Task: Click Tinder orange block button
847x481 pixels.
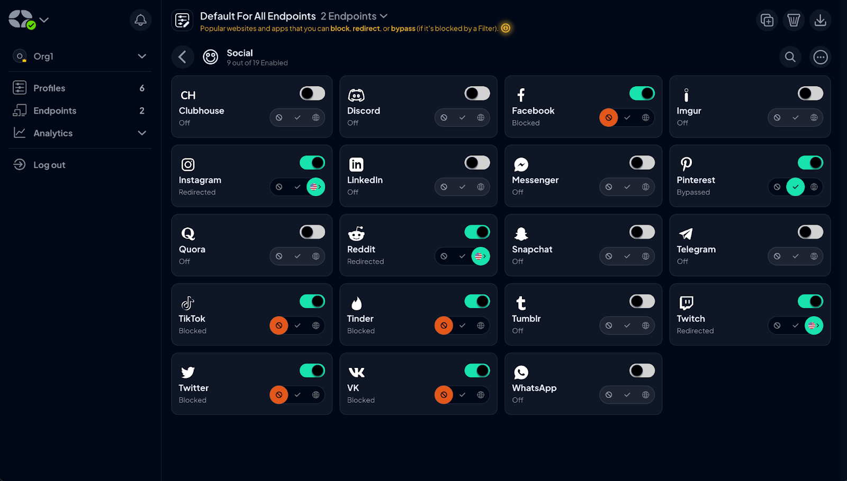Action: (x=444, y=325)
